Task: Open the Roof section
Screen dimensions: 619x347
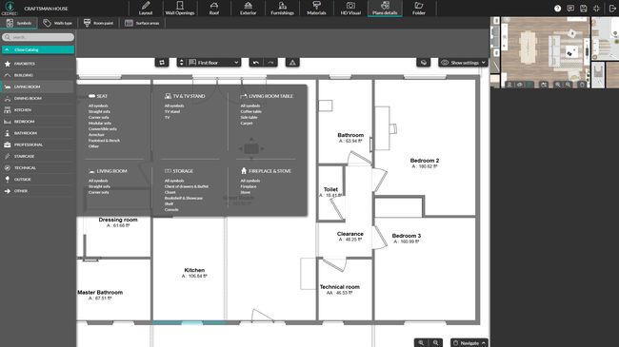Action: [214, 9]
